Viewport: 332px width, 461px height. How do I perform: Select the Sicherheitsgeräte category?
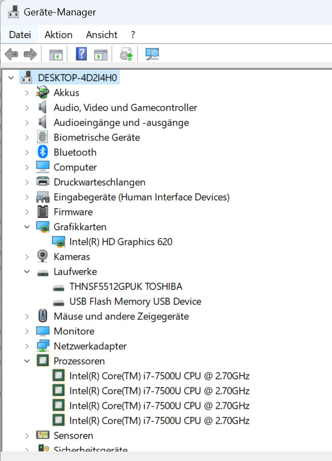click(x=91, y=449)
